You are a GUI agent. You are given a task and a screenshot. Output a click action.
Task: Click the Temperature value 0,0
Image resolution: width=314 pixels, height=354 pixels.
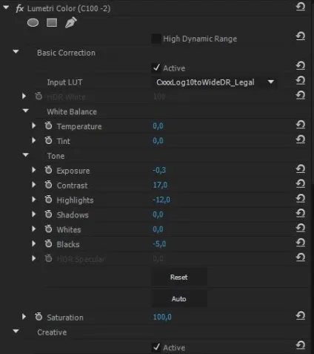point(158,126)
